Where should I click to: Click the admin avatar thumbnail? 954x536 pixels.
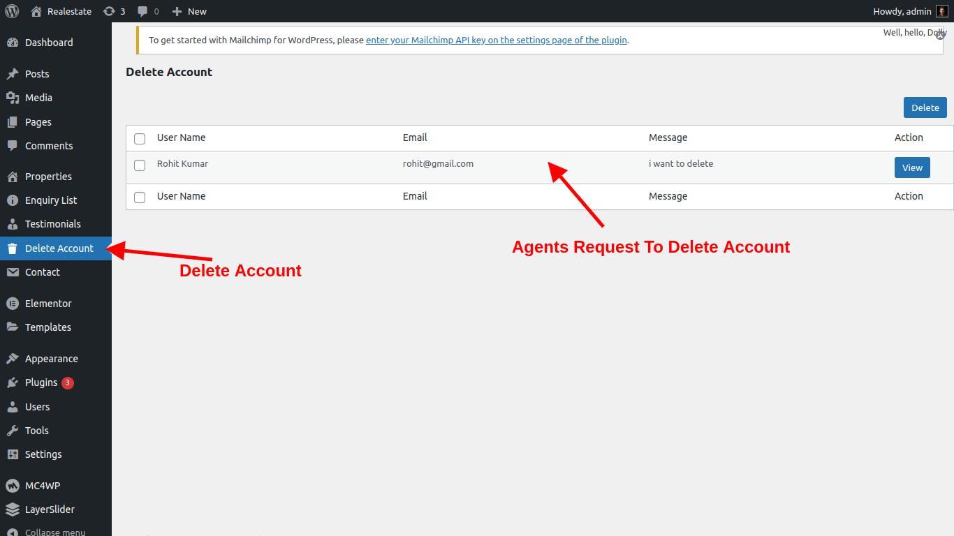[942, 11]
